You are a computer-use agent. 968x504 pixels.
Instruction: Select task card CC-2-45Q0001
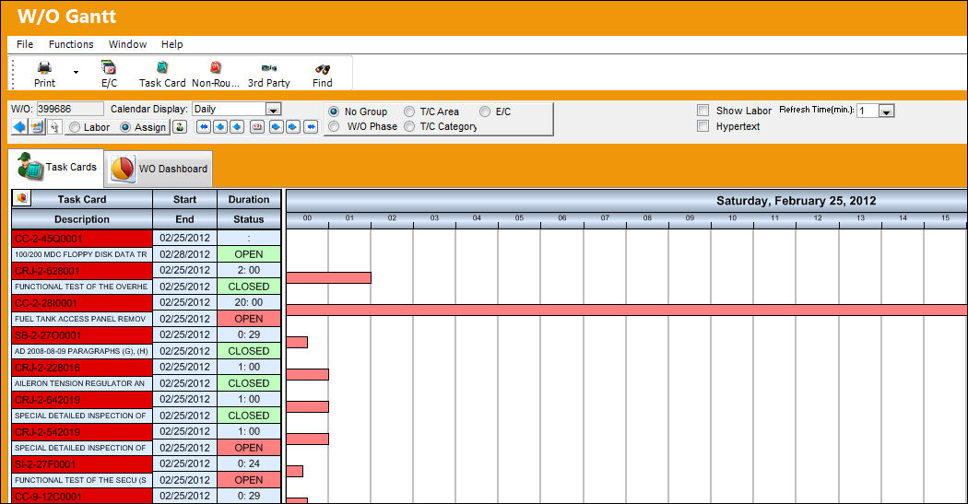point(82,238)
